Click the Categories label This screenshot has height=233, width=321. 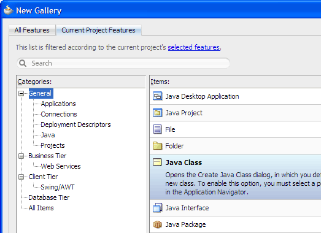click(34, 82)
